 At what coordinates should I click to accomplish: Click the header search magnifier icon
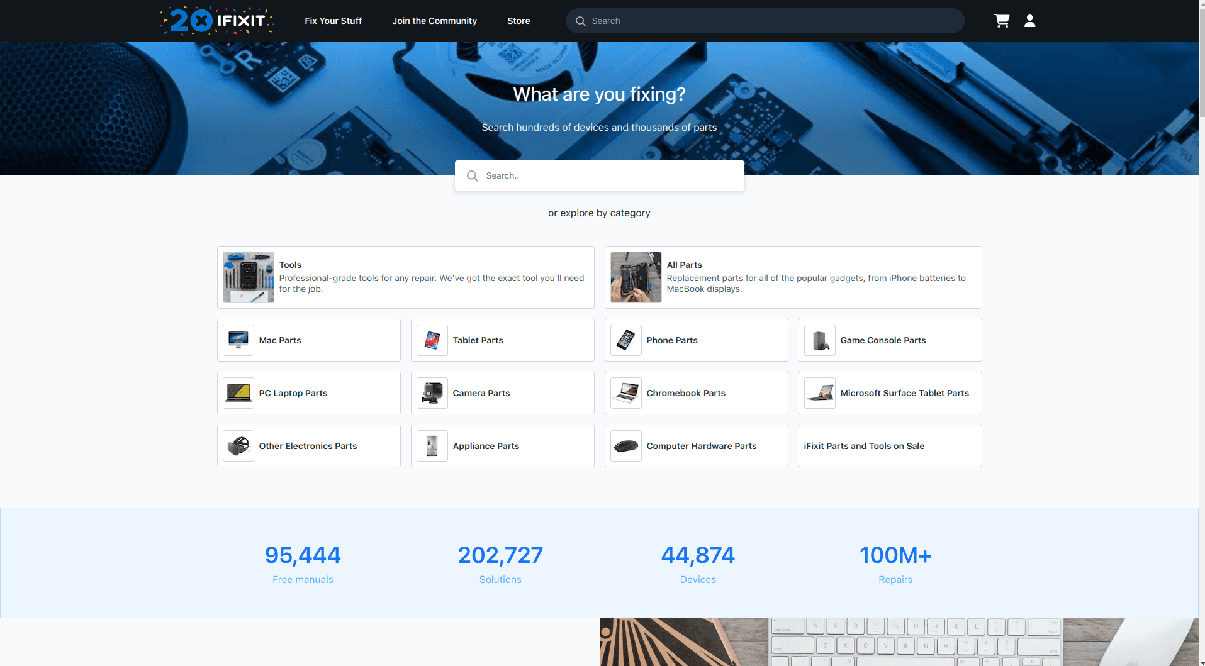tap(580, 21)
